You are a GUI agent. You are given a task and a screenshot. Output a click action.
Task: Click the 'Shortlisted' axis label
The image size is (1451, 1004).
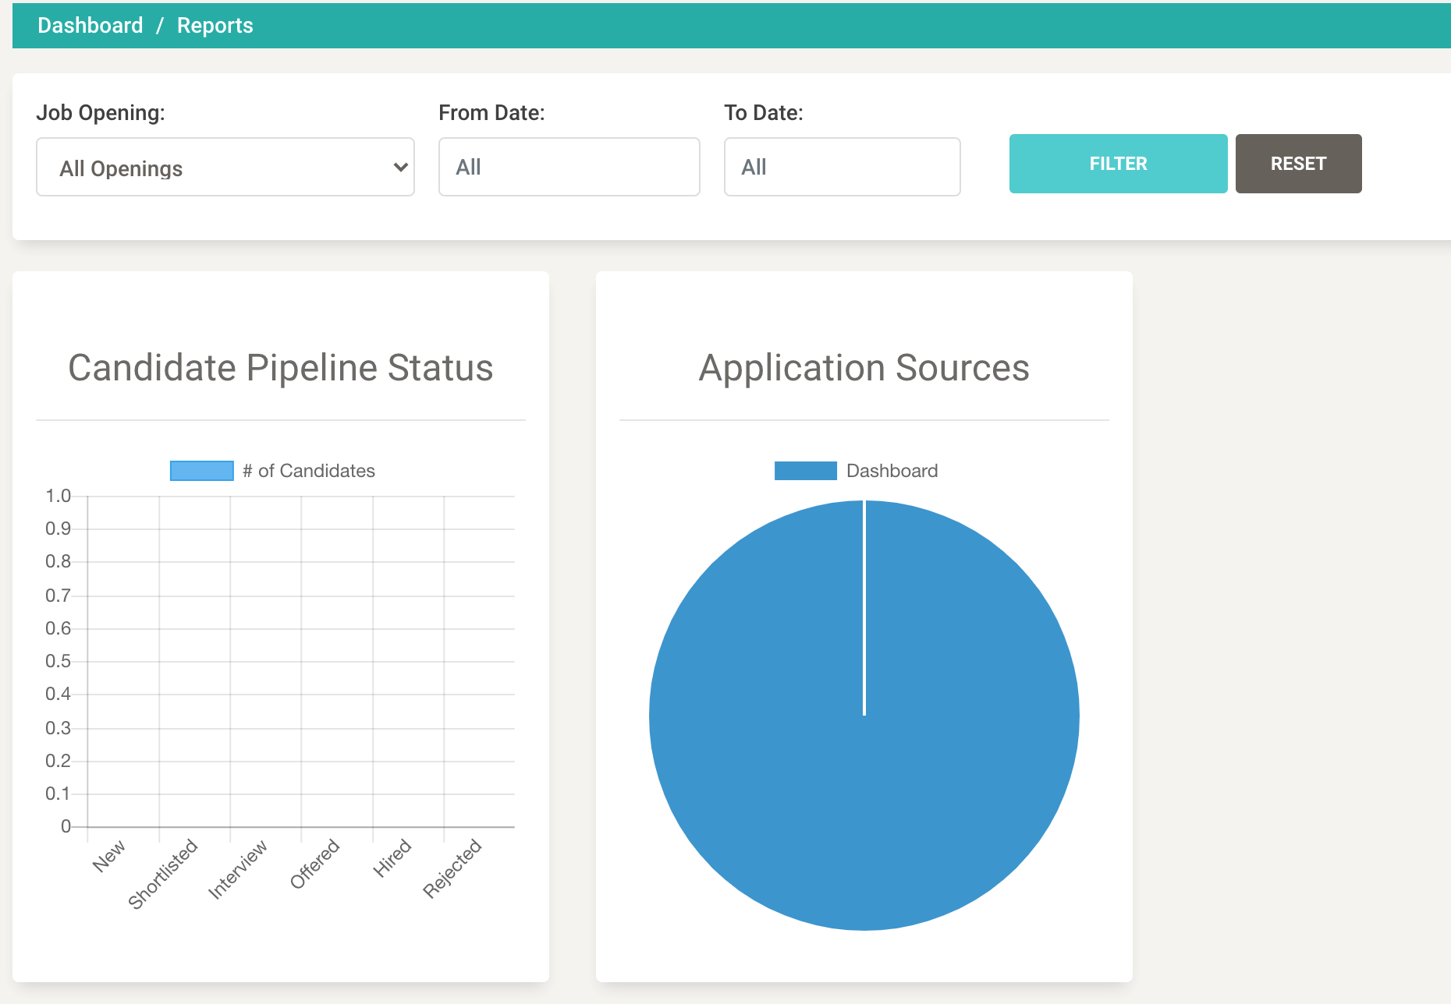coord(163,874)
